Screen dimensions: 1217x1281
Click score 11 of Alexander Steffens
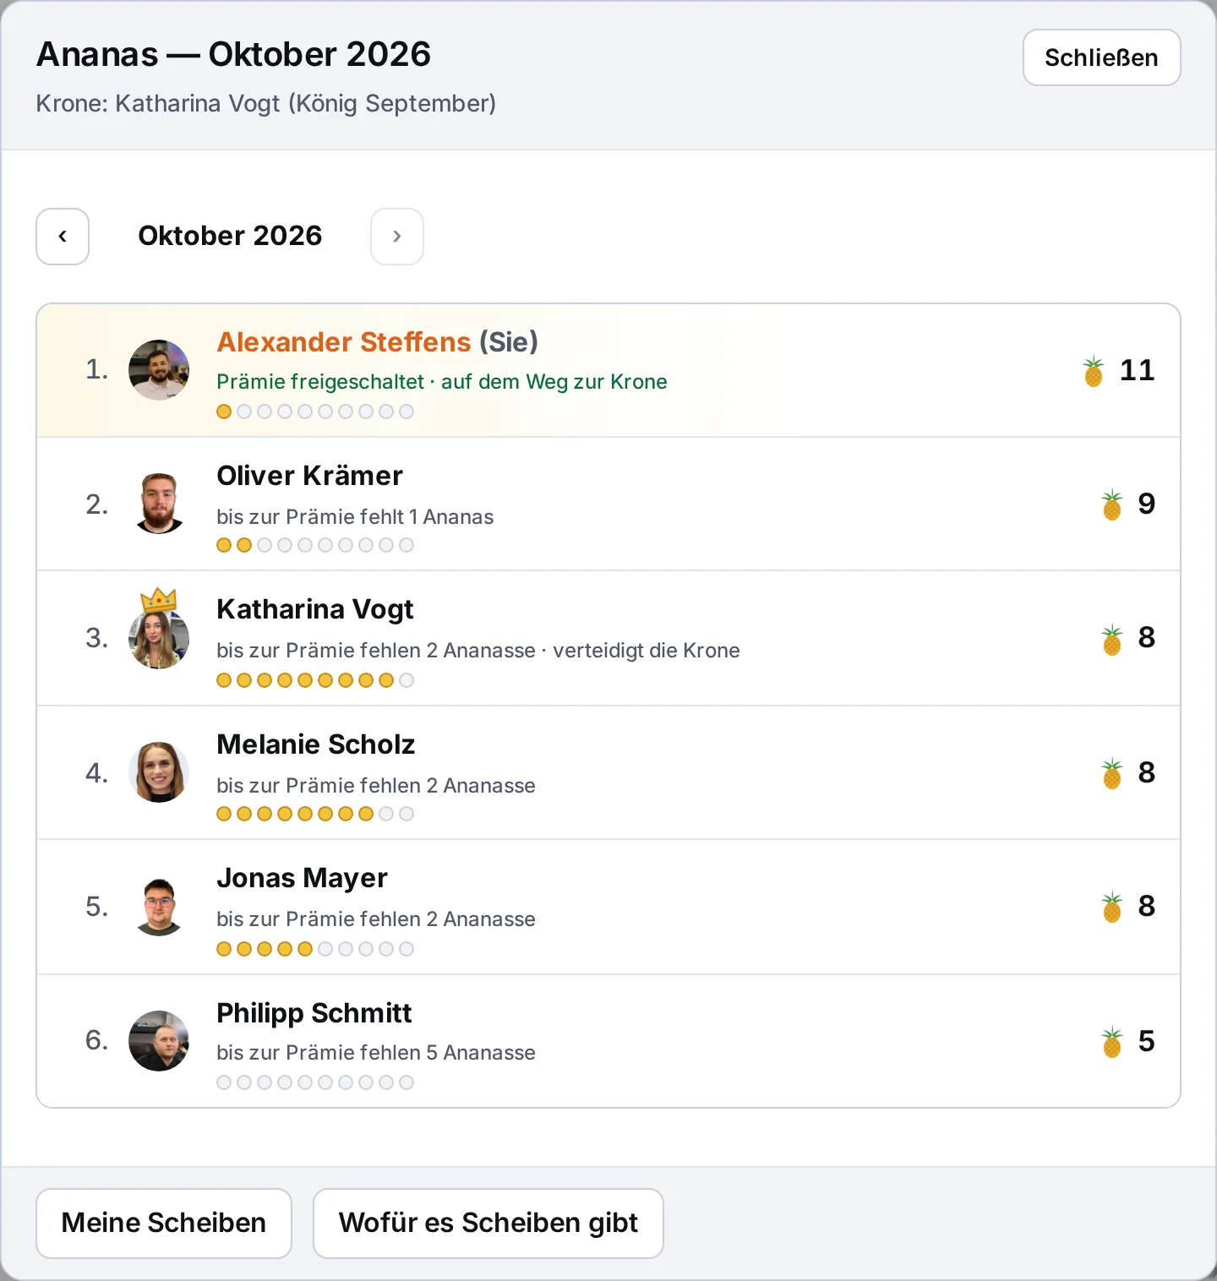click(1138, 370)
